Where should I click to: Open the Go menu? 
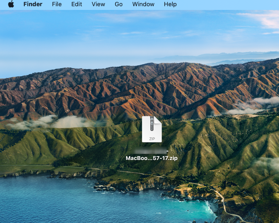pos(118,5)
